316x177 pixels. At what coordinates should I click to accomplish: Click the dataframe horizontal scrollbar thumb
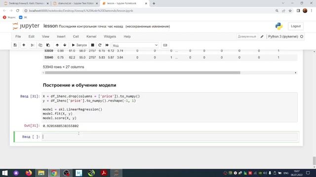tap(142, 73)
